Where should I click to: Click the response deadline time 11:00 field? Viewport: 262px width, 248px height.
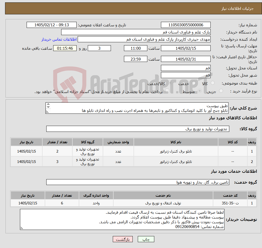(135, 48)
